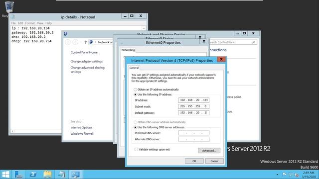Click the IP address field

click(x=193, y=100)
